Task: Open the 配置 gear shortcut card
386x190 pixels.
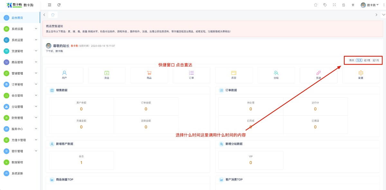Action: (x=361, y=75)
